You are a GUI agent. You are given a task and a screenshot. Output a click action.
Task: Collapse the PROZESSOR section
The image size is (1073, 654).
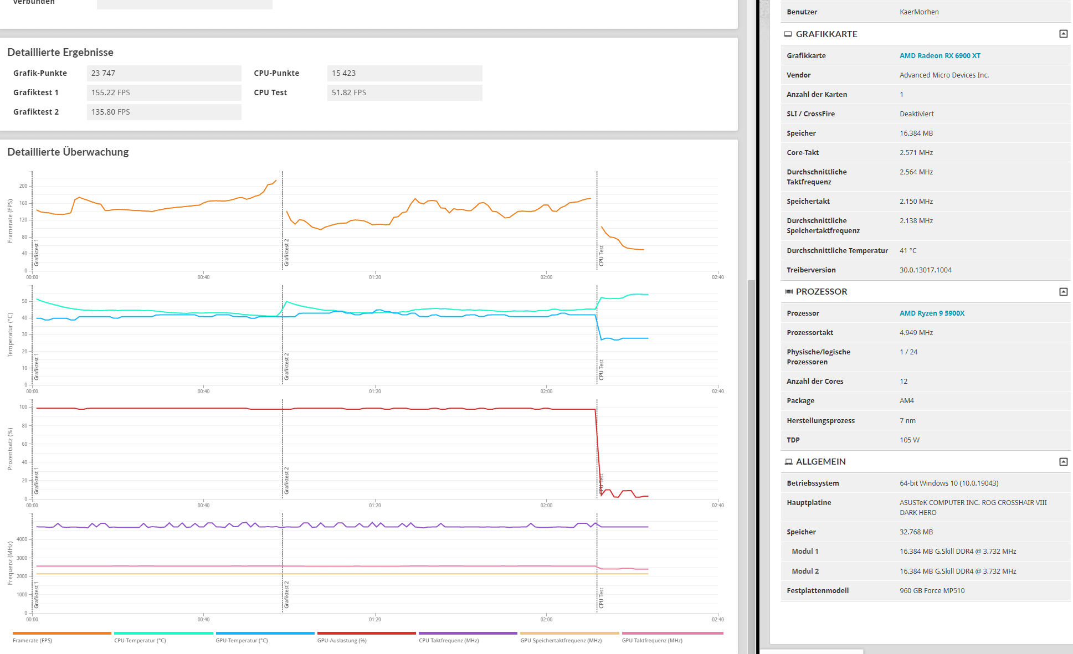(x=1063, y=292)
